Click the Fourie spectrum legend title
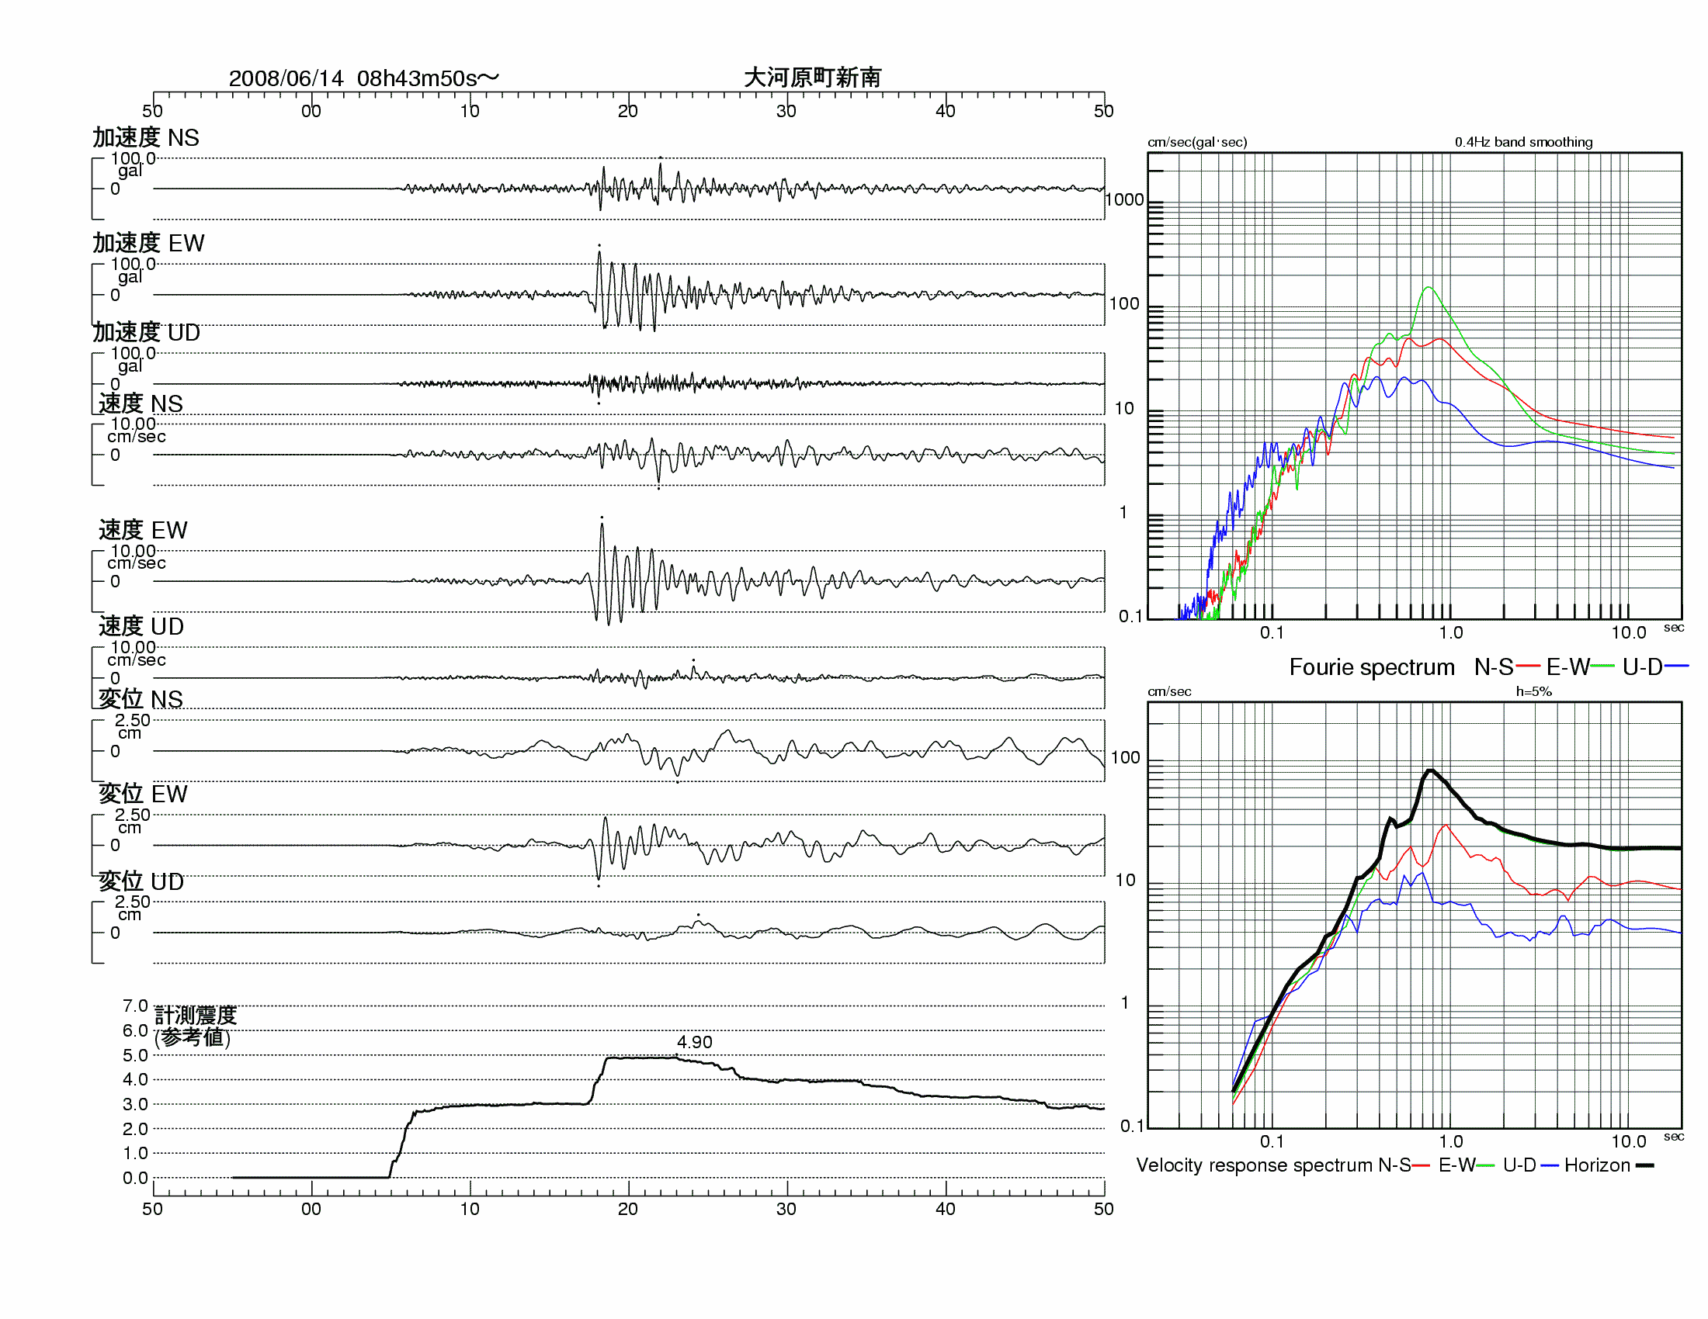This screenshot has height=1319, width=1708. coord(1372,666)
